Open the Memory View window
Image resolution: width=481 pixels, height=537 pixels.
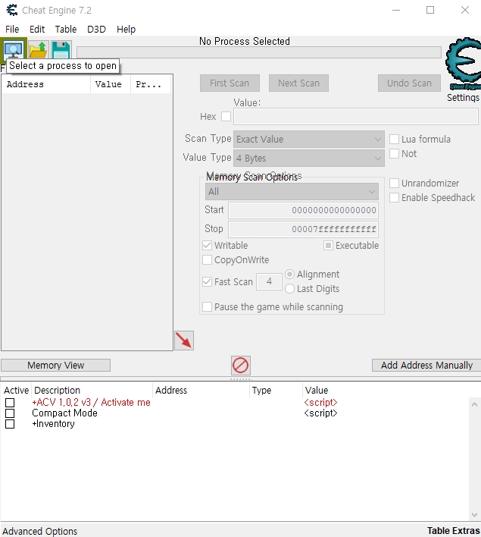pos(56,366)
